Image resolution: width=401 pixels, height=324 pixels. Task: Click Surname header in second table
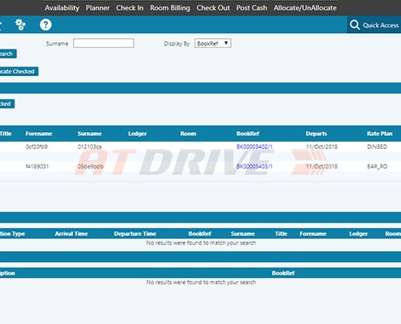pyautogui.click(x=243, y=234)
